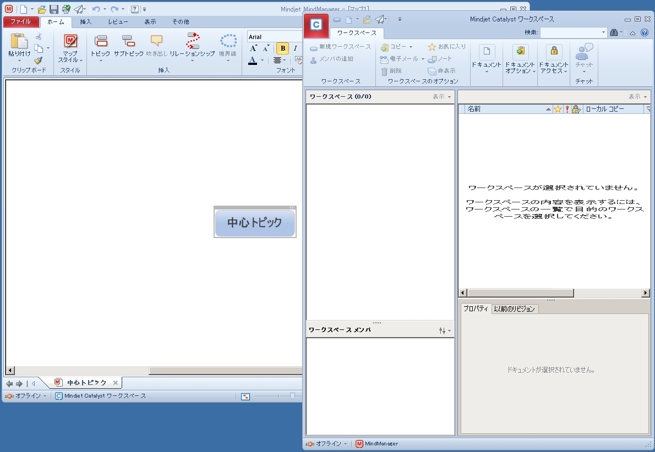The width and height of the screenshot is (655, 452).
Task: Click the MindManager button in Catalyst status bar
Action: [x=377, y=444]
